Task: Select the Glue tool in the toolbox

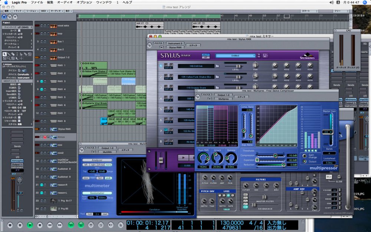Action: 26,54
